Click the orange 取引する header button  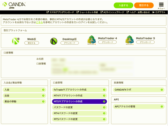pyautogui.click(x=144, y=5)
